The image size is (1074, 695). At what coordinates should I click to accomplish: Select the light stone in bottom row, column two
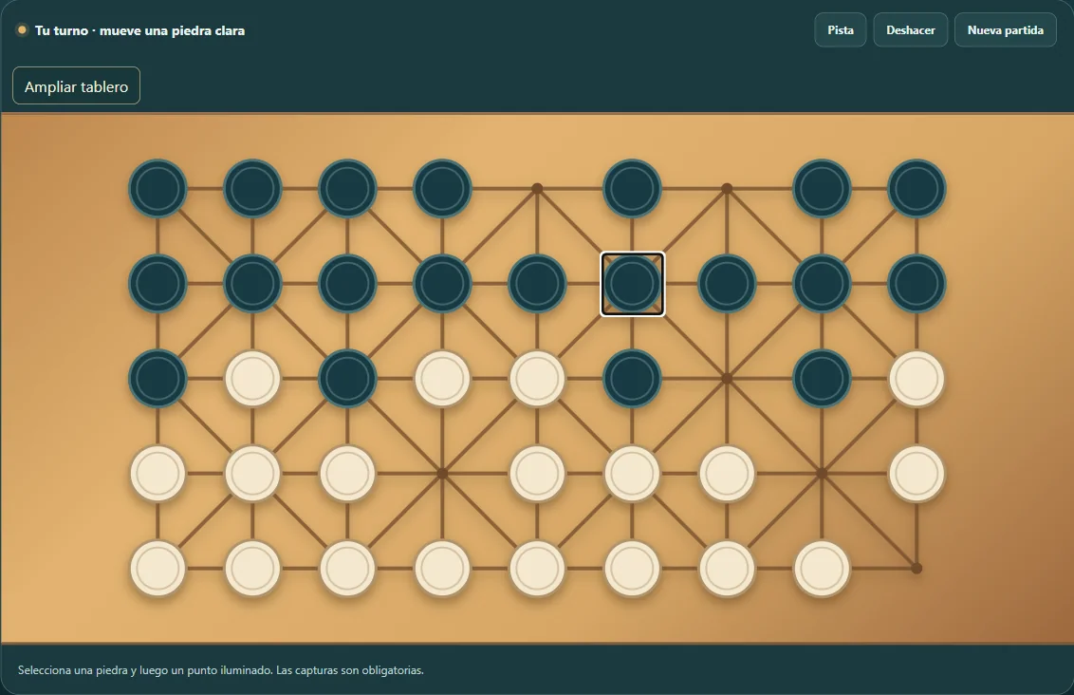pos(252,568)
